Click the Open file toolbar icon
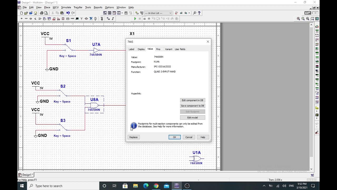 26,13
